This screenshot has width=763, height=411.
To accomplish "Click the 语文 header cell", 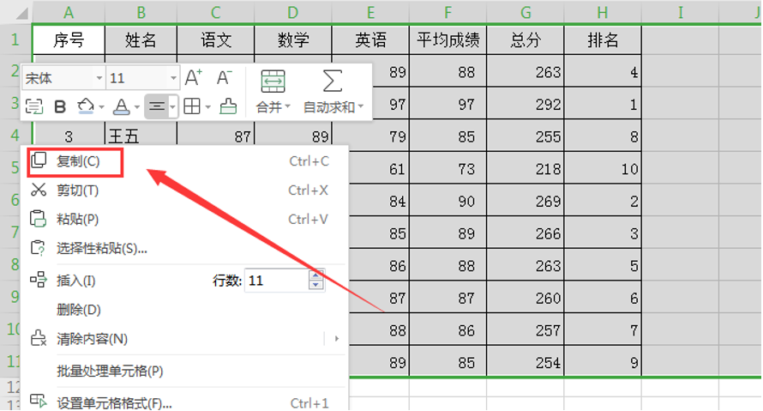I will (x=215, y=40).
